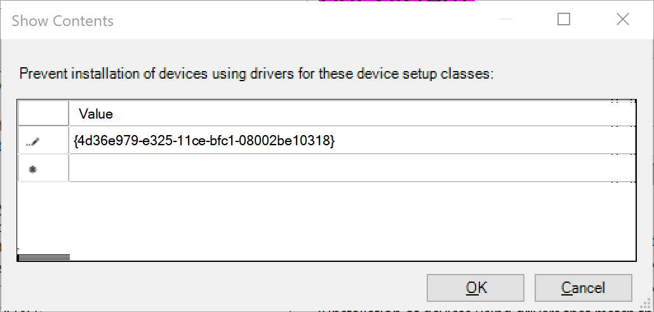Click the Show Contents title text
The width and height of the screenshot is (654, 312).
[x=63, y=20]
